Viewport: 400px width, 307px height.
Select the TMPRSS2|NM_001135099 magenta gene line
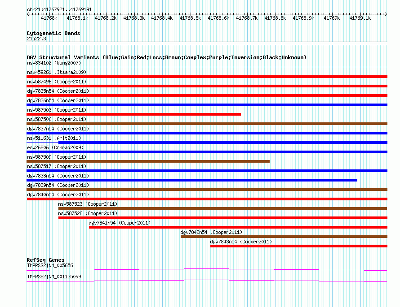pos(207,281)
